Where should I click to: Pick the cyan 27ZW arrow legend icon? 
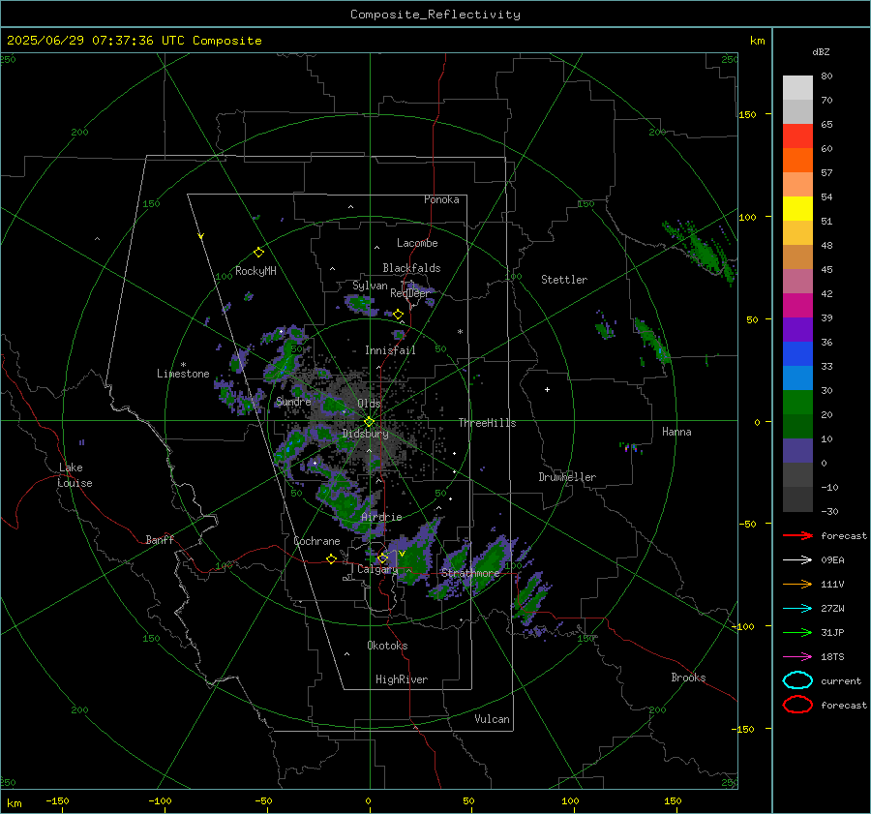point(797,609)
